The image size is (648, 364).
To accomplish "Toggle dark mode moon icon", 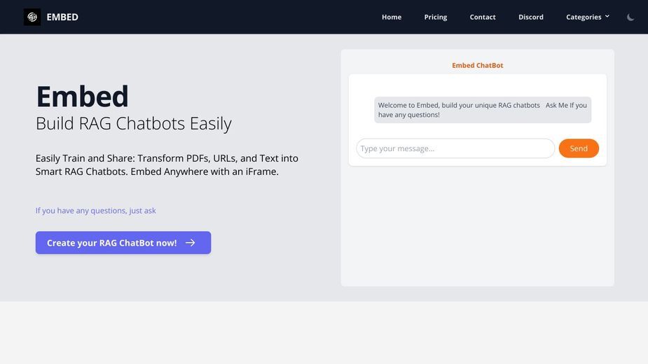I will 630,17.
